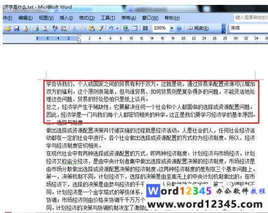Click the Columns icon
This screenshot has height=213, width=268.
pos(145,28)
